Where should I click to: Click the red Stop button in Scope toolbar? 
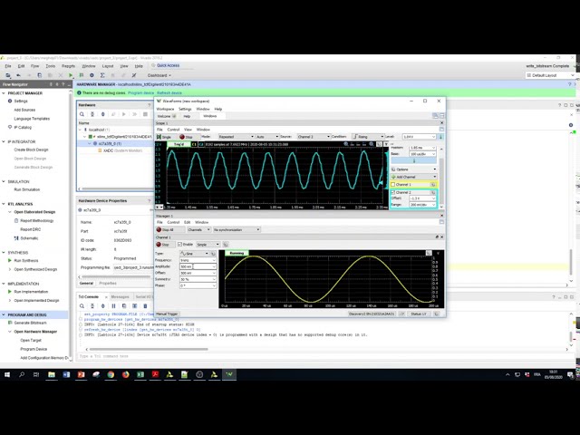click(187, 137)
